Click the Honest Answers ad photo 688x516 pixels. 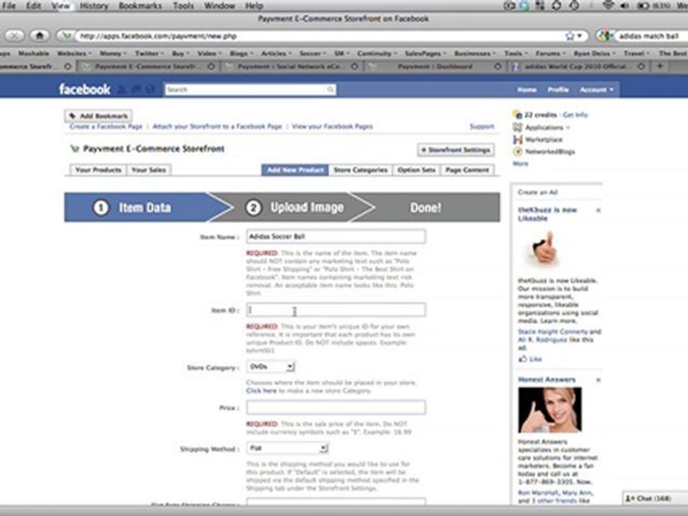(x=550, y=410)
